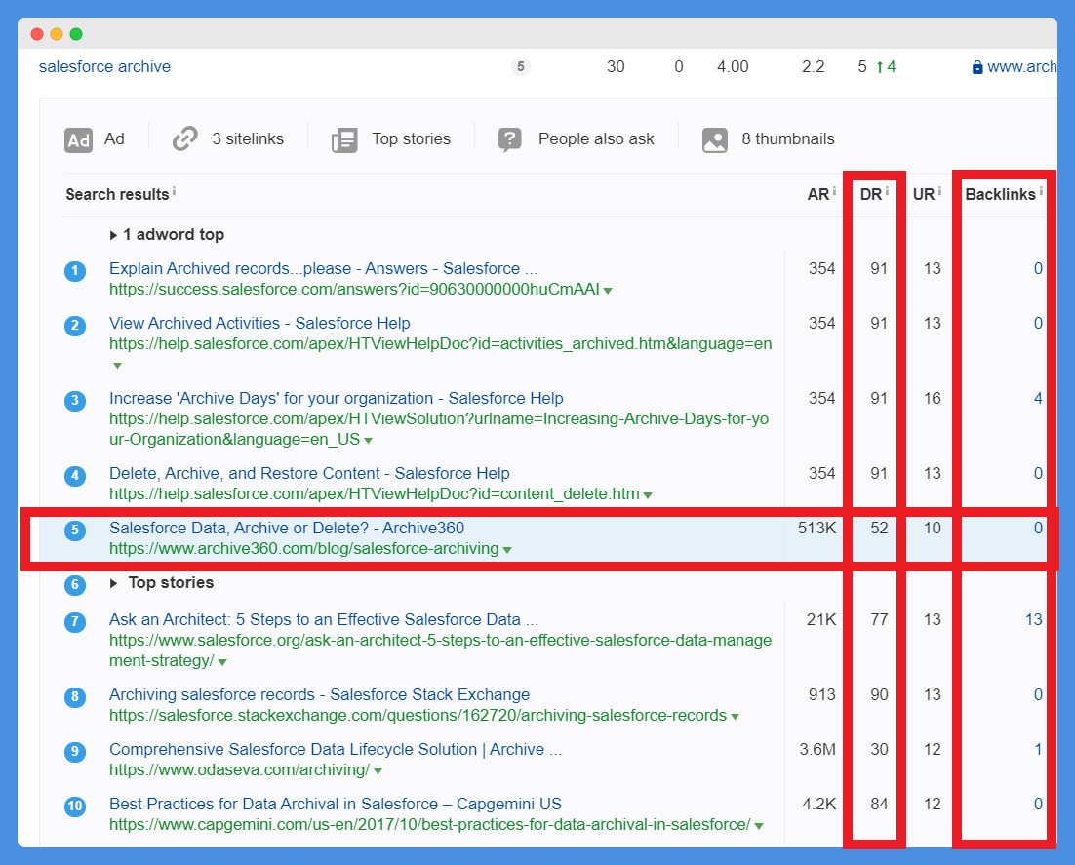1075x865 pixels.
Task: Open Delete, Archive, and Restore Content title
Action: (x=309, y=473)
